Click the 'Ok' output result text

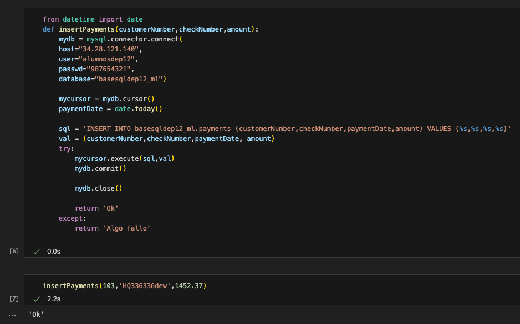tap(35, 313)
